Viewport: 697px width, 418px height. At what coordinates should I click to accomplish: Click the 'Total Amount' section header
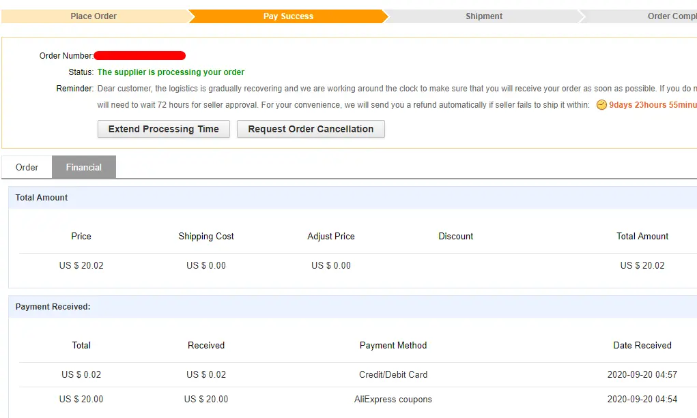pos(42,198)
